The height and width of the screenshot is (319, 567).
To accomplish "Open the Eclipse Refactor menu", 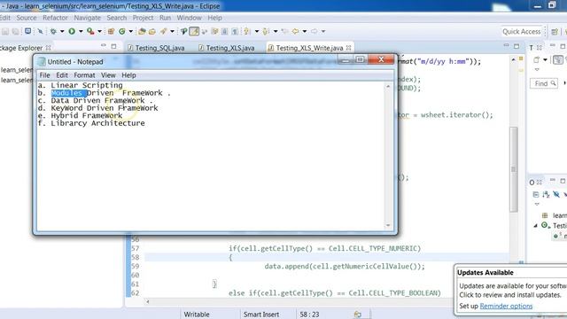I will (55, 18).
